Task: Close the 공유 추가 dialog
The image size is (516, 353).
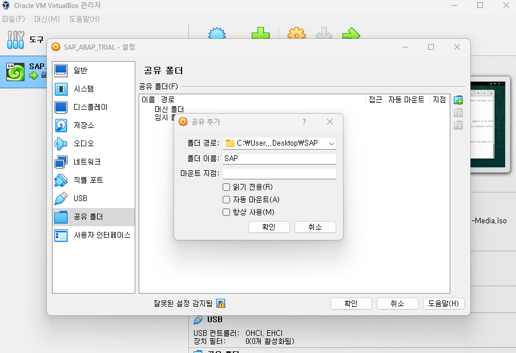Action: (x=330, y=122)
